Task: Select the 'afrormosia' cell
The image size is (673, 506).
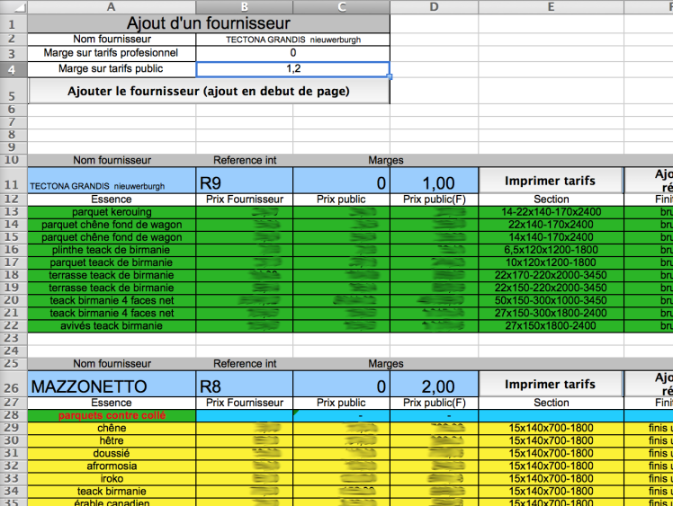Action: pyautogui.click(x=112, y=466)
